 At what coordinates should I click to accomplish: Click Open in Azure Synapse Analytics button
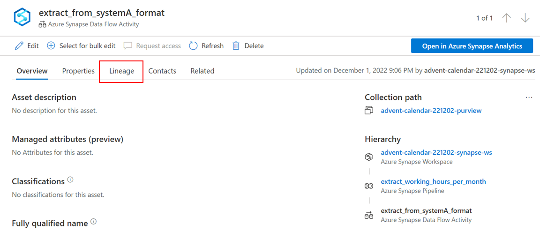click(472, 46)
